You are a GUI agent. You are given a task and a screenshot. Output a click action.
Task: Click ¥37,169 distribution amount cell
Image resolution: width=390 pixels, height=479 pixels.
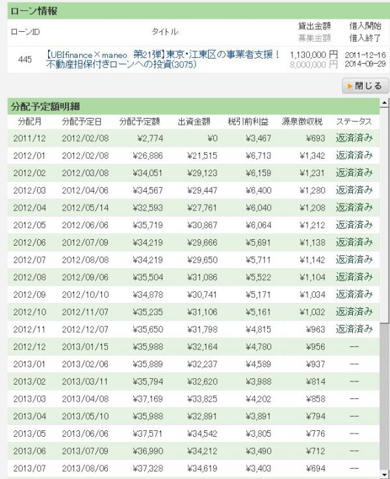tap(148, 399)
